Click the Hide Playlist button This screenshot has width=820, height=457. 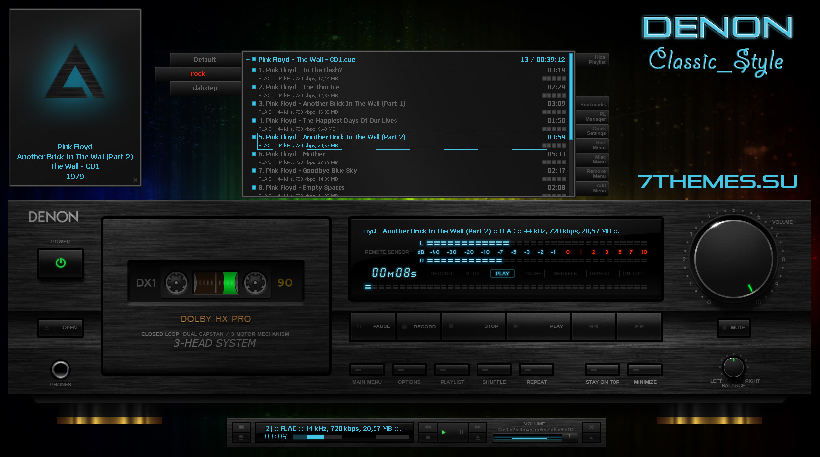tap(592, 60)
